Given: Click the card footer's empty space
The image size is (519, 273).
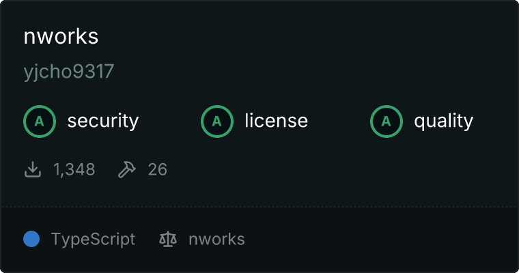Looking at the screenshot, I should click(380, 240).
